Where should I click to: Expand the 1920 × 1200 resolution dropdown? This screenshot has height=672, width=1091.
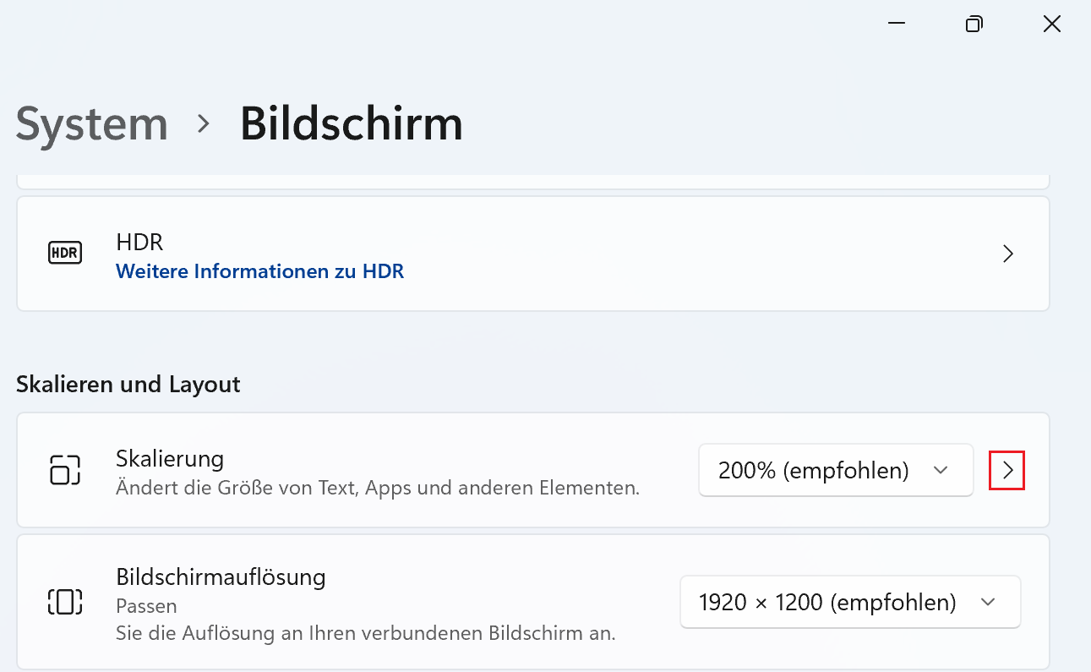849,603
